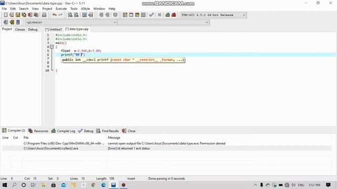This screenshot has width=337, height=189.
Task: Click the Save file toolbar icon
Action: (18, 15)
